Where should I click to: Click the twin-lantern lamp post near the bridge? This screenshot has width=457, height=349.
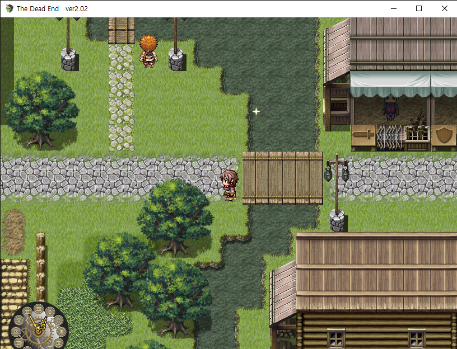pyautogui.click(x=337, y=192)
